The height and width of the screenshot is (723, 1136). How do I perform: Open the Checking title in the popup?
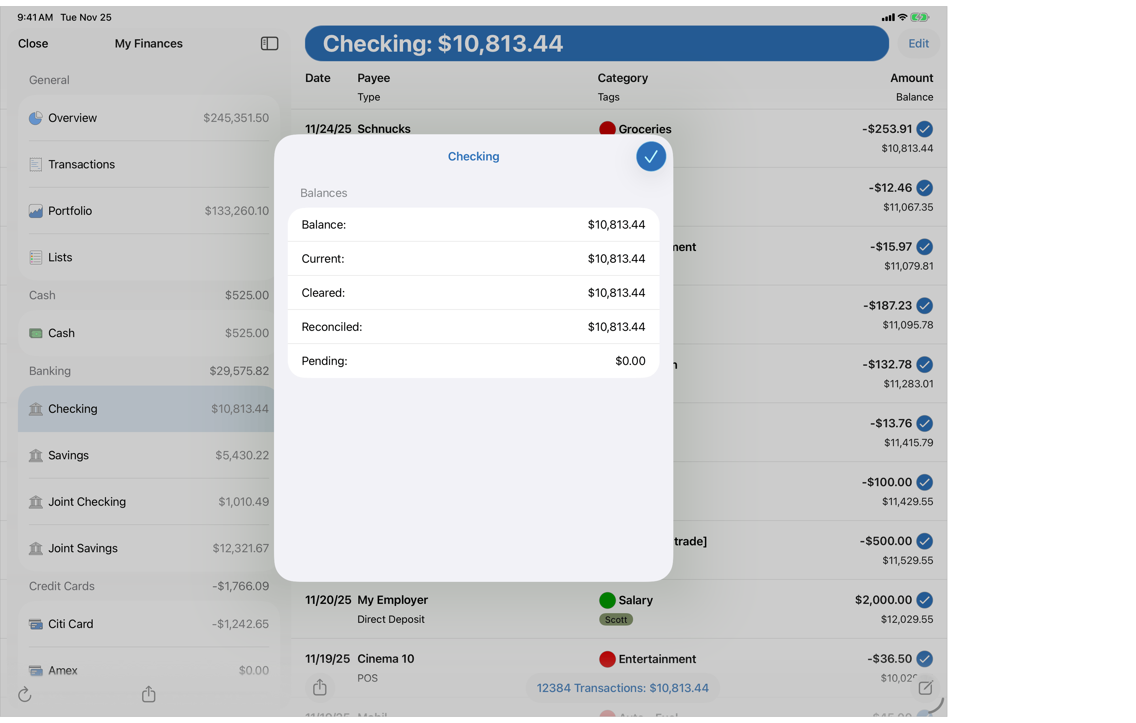(473, 156)
